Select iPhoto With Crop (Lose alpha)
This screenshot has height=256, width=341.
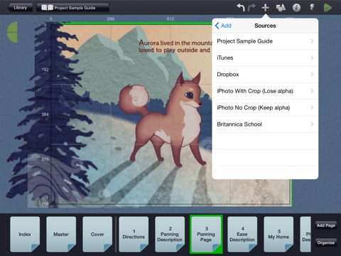coord(265,91)
